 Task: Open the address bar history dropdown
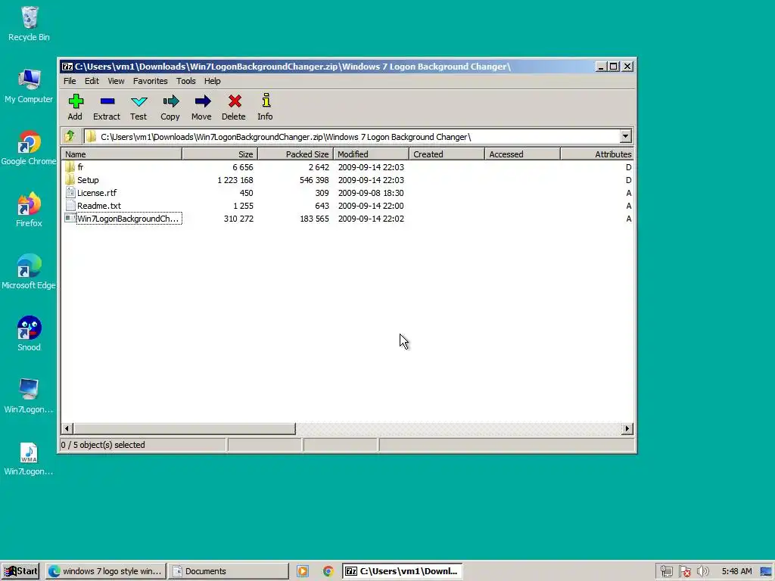[x=625, y=136]
